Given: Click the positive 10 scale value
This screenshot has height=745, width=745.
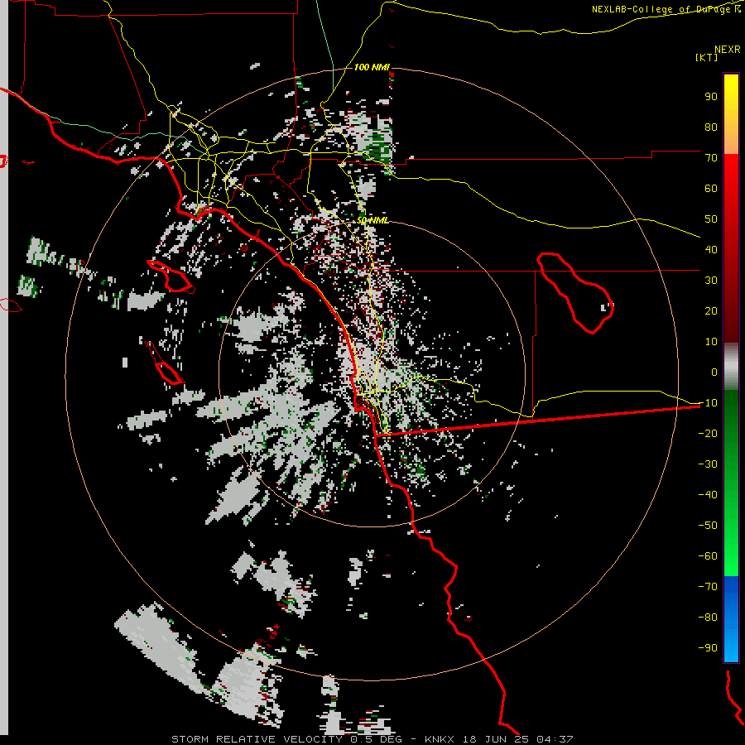Looking at the screenshot, I should click(x=711, y=342).
